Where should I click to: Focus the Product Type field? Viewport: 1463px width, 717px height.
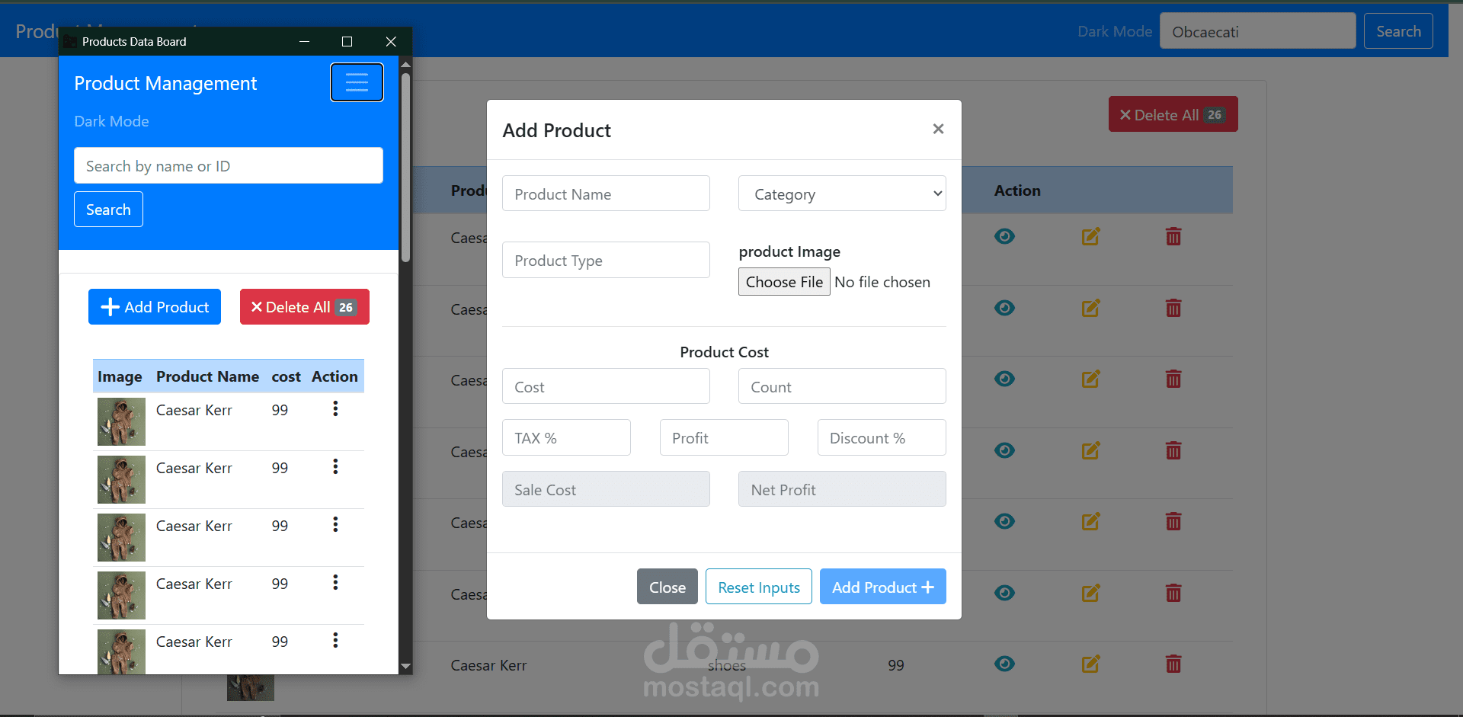(x=606, y=260)
